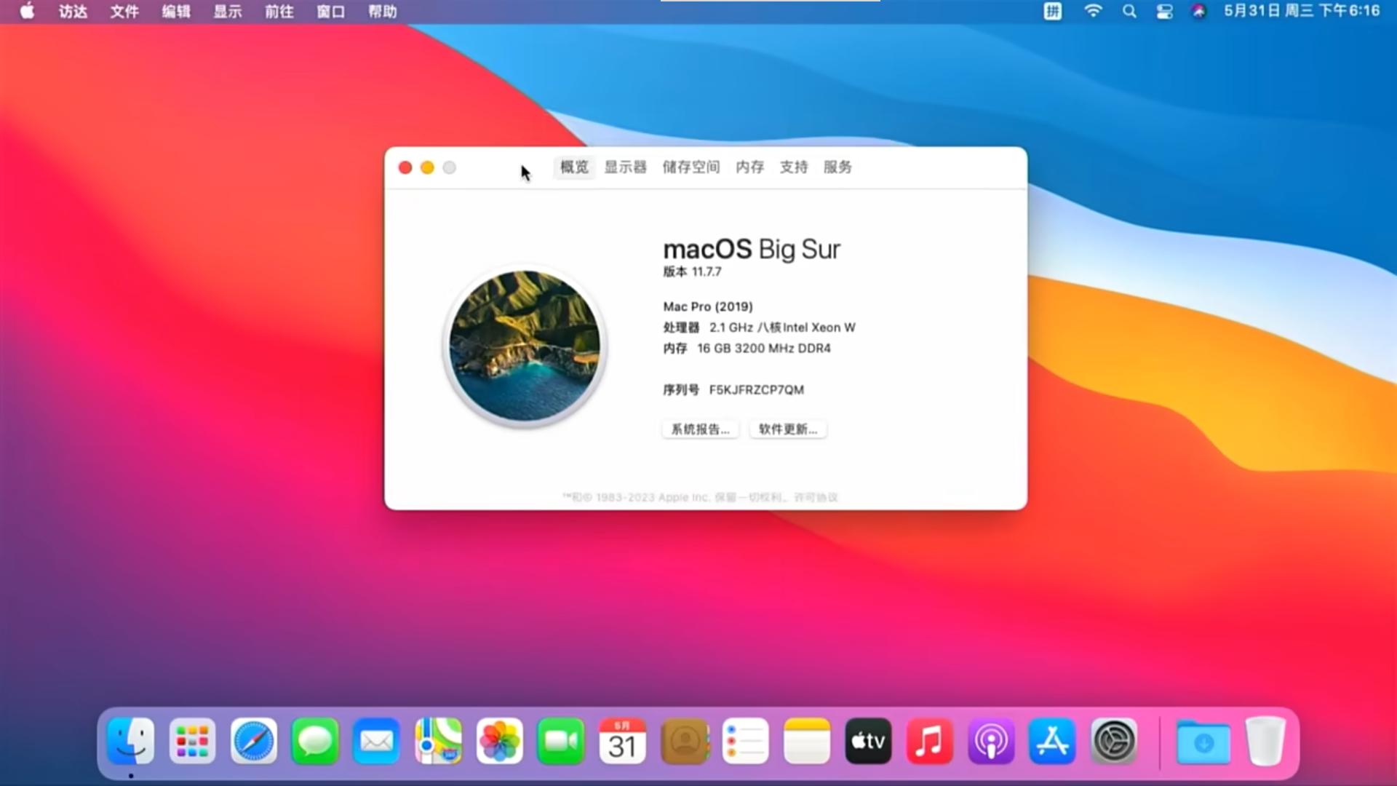Switch to 储存空间 tab
The height and width of the screenshot is (786, 1397).
[x=690, y=167]
